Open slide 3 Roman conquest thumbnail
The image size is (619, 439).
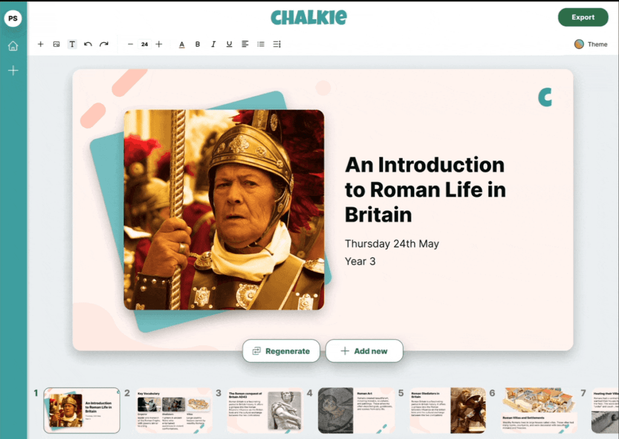[265, 411]
